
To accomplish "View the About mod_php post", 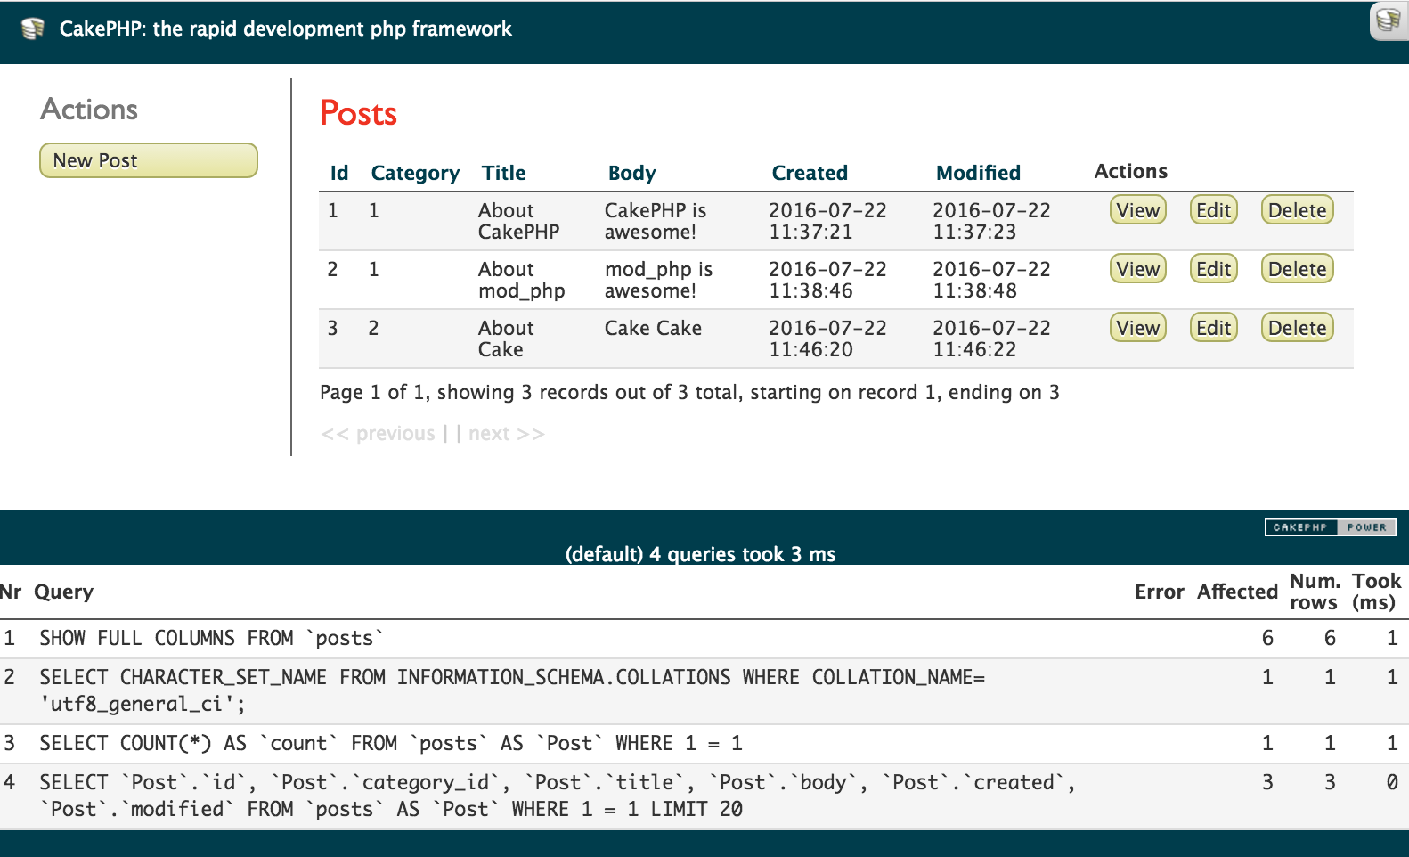I will 1138,269.
